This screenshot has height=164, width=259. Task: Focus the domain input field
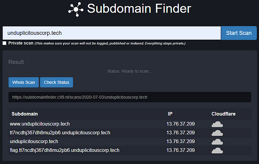(x=112, y=33)
